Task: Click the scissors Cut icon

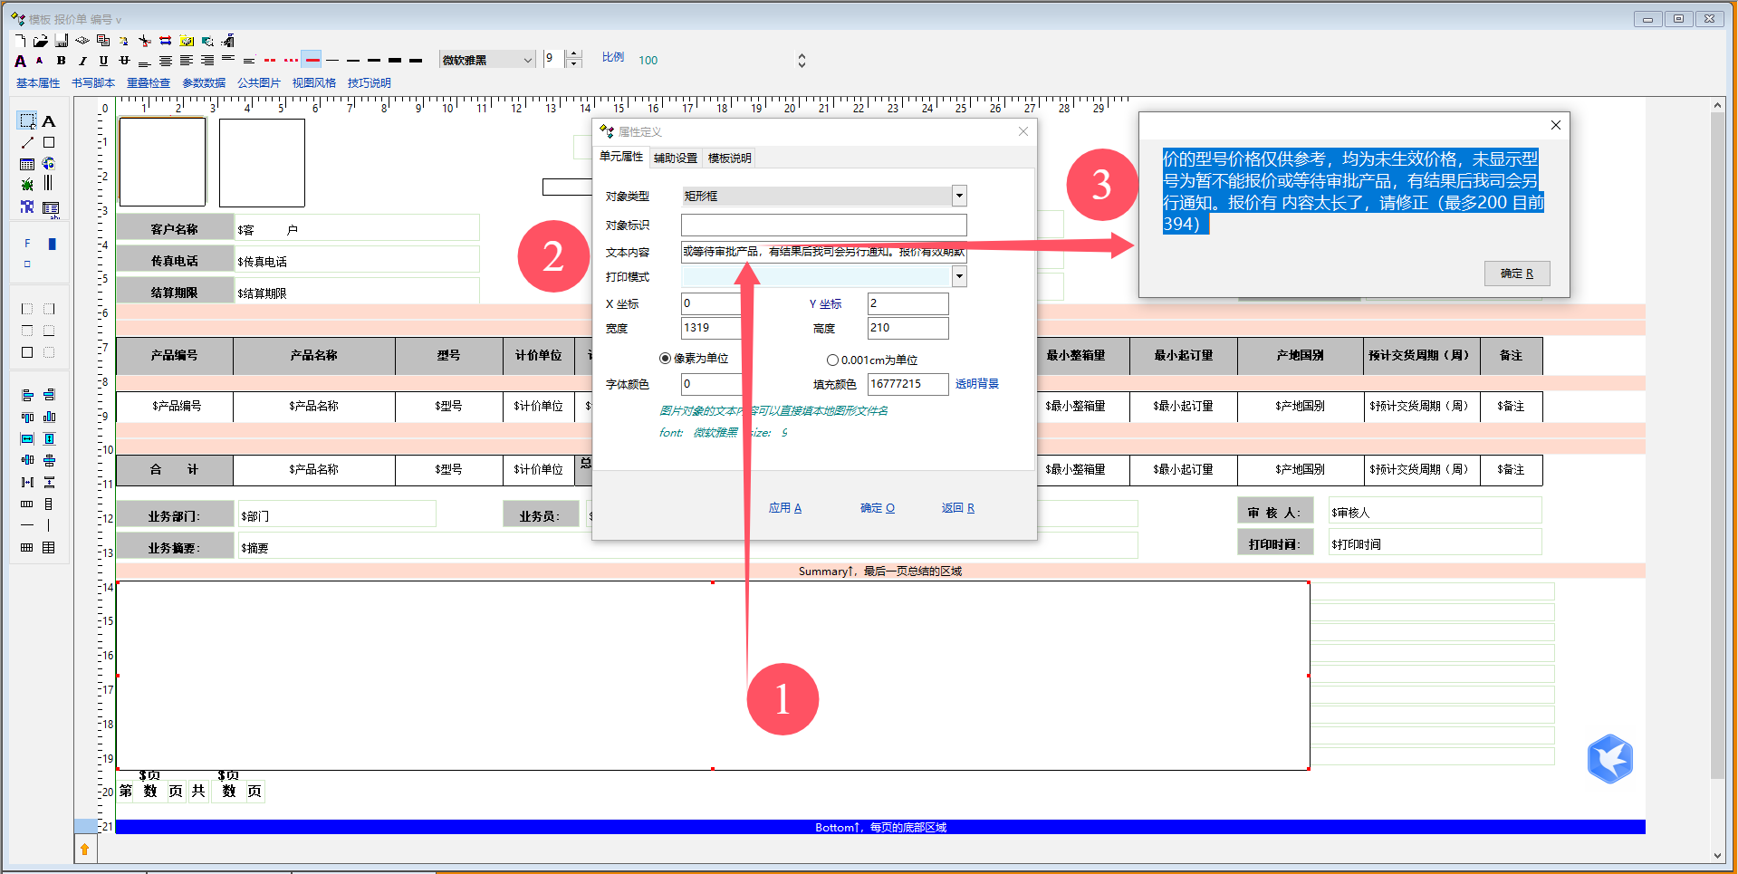Action: [144, 41]
